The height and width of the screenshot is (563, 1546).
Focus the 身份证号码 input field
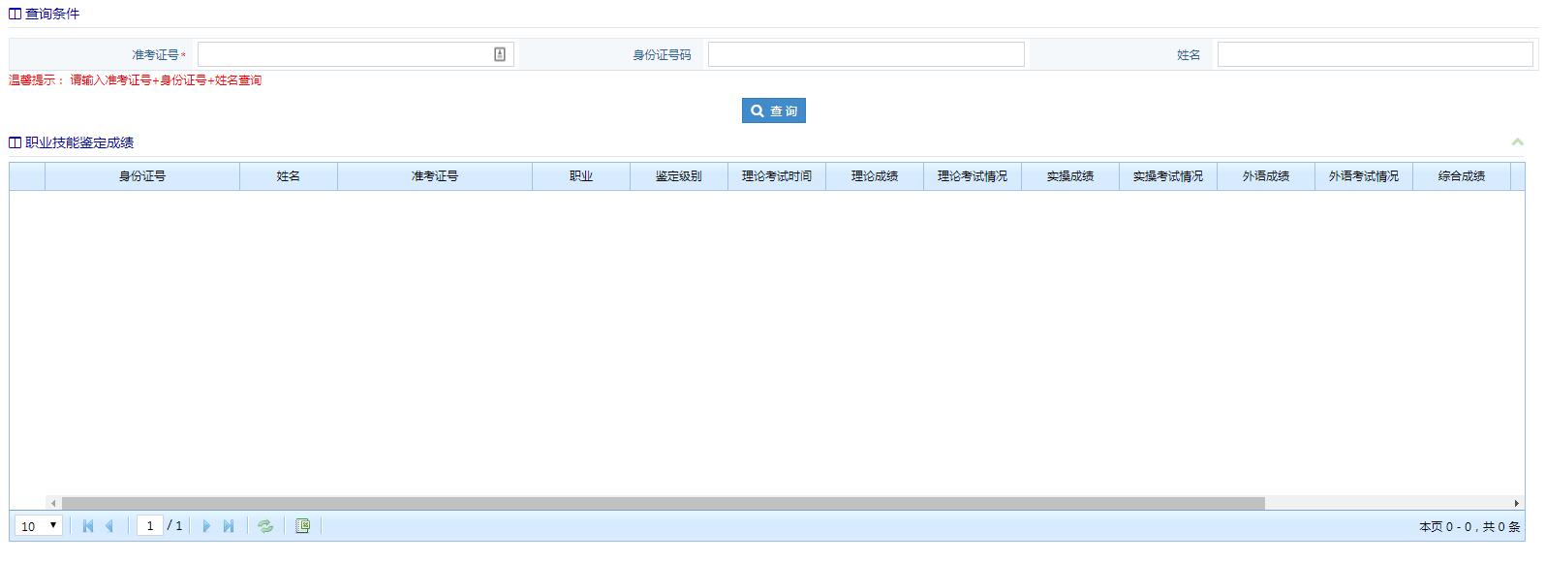(x=865, y=54)
